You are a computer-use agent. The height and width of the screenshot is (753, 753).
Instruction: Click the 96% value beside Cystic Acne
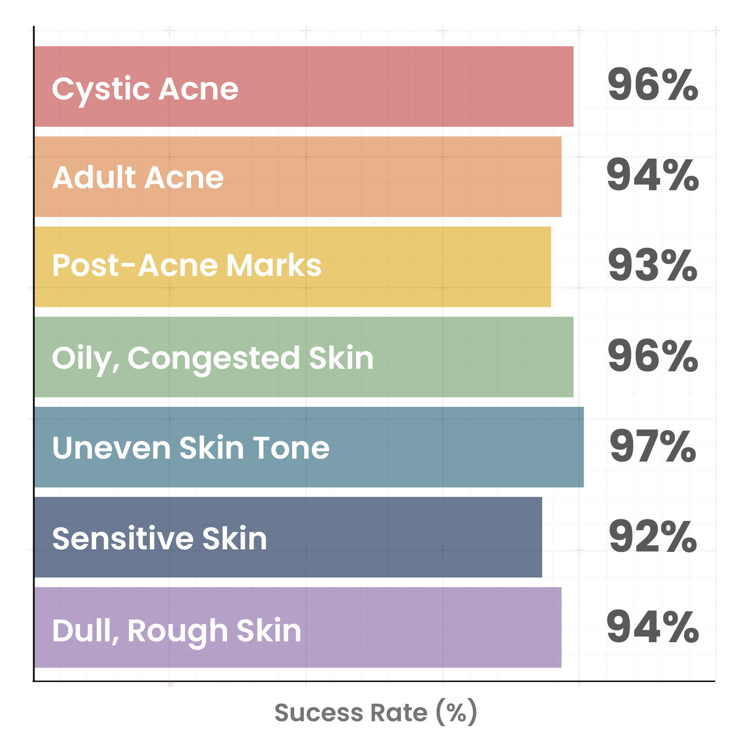pyautogui.click(x=653, y=85)
